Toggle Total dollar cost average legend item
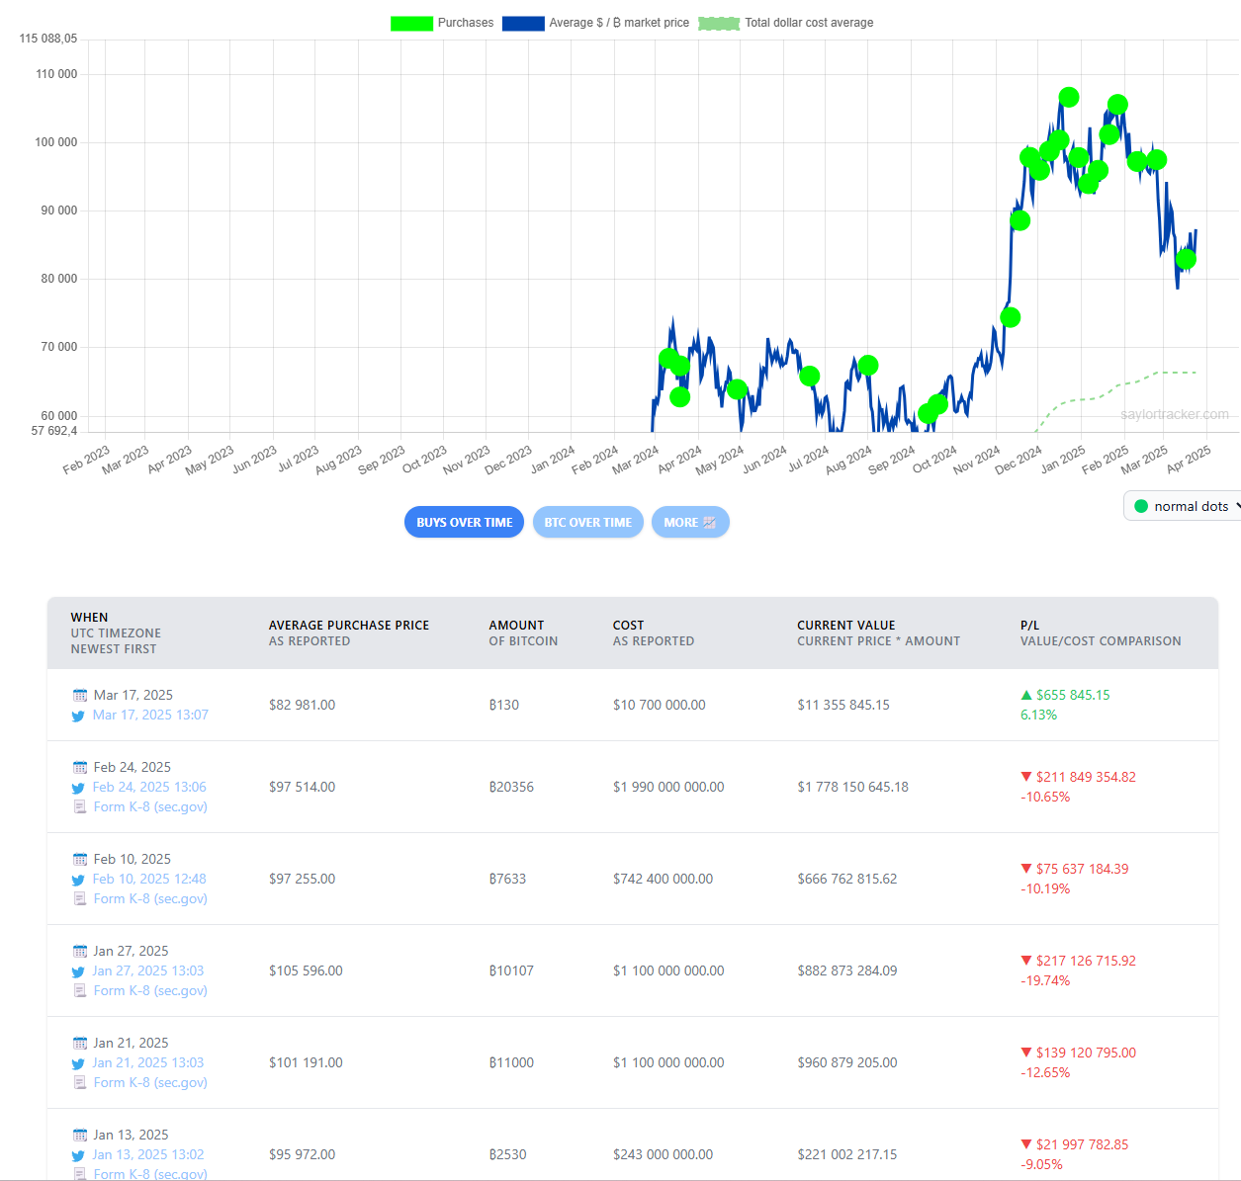The width and height of the screenshot is (1241, 1181). click(x=808, y=23)
